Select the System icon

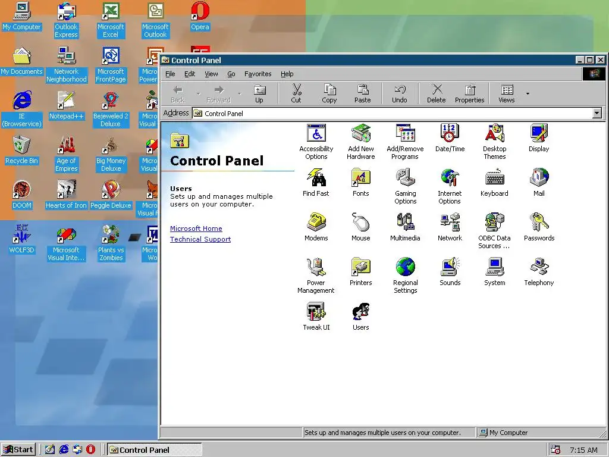(x=494, y=267)
